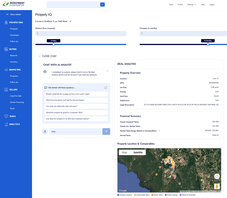
Task: Expand the Analytics sidebar section
Action: (x=14, y=124)
